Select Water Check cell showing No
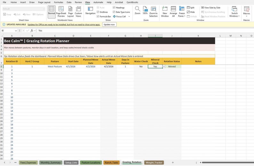 pos(141,67)
